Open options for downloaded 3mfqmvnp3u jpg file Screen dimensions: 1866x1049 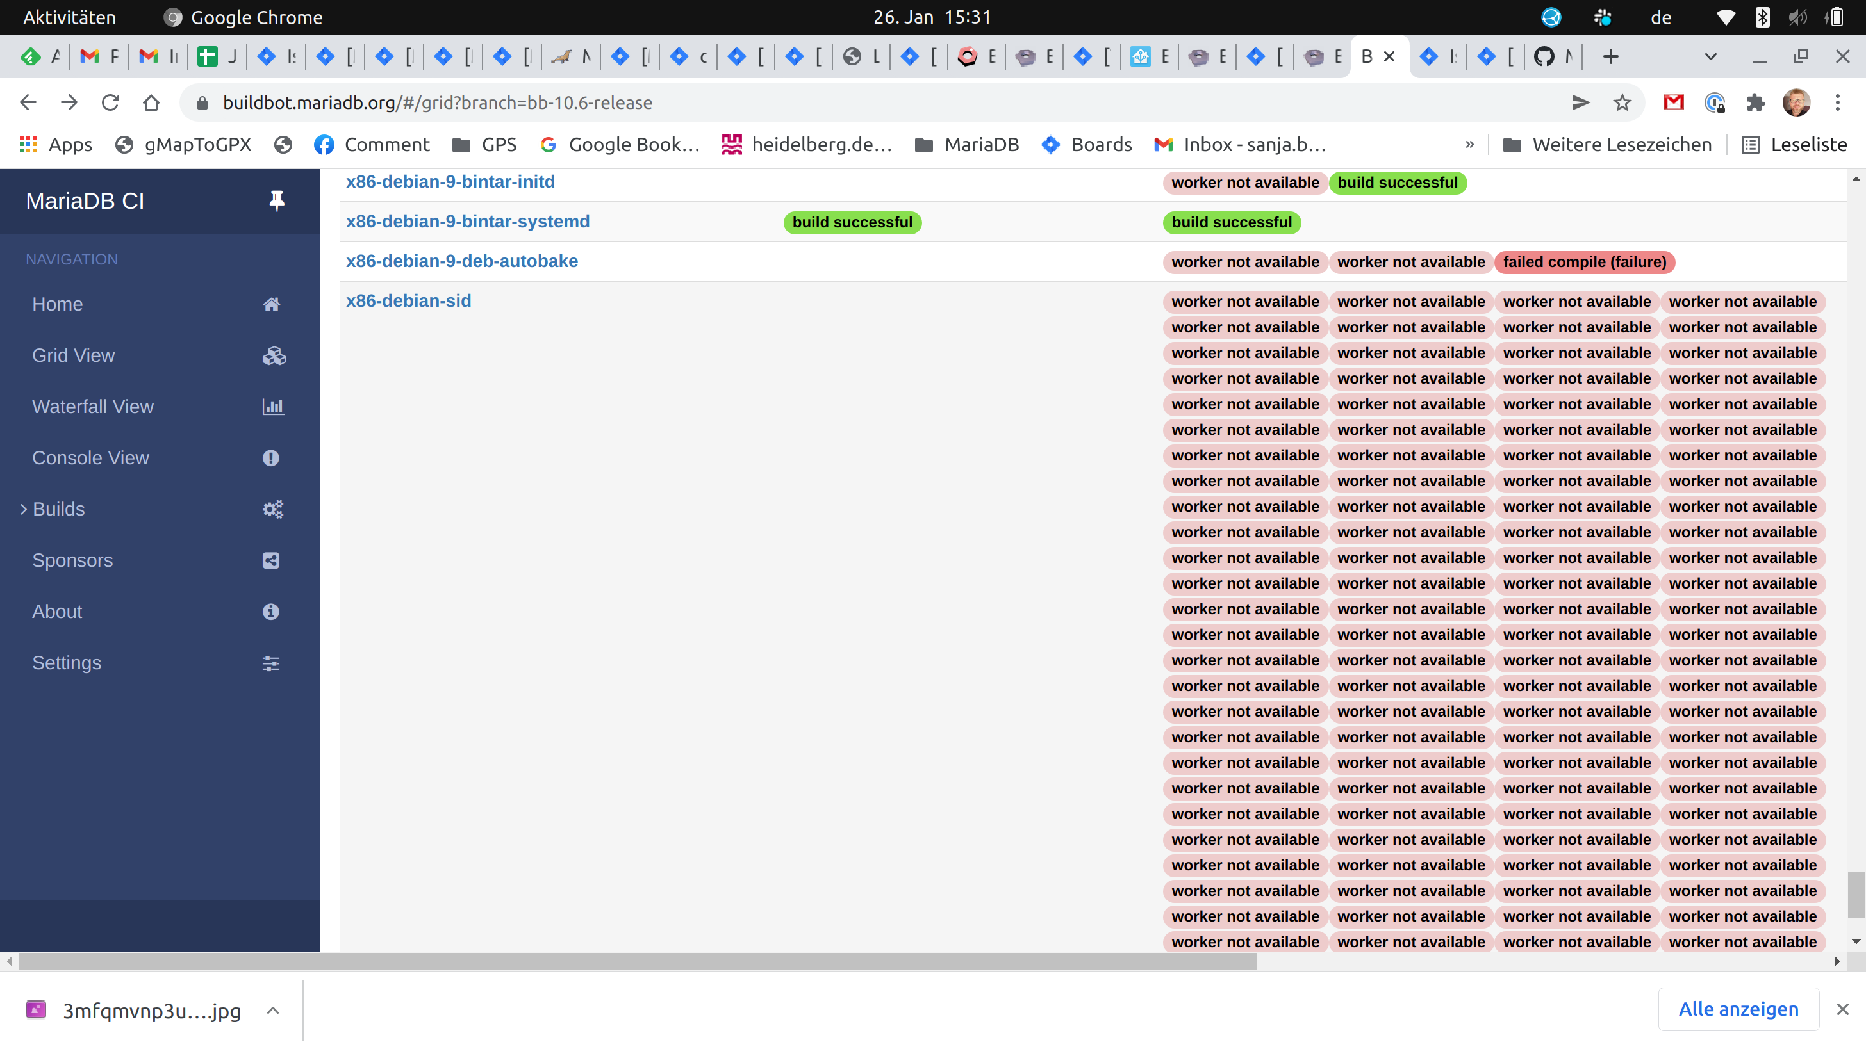click(273, 1010)
